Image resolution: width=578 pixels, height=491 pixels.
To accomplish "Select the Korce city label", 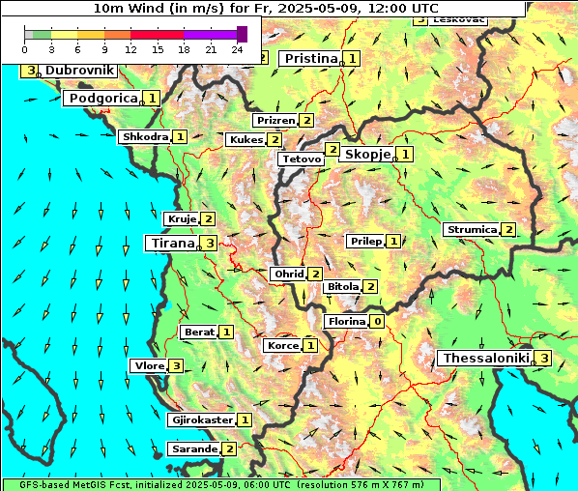I will point(283,345).
